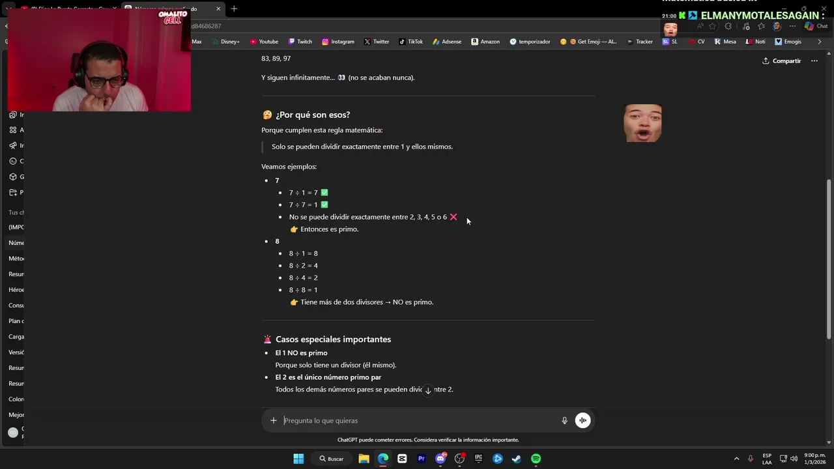Select the 'Héroe' chat in sidebar

[16, 290]
